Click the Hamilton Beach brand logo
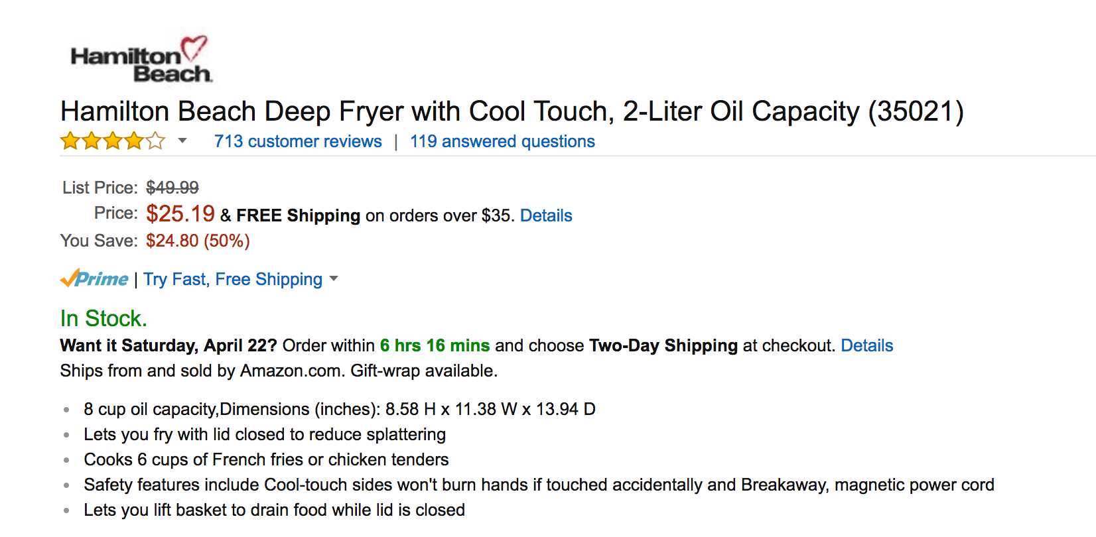The width and height of the screenshot is (1096, 537). click(141, 60)
